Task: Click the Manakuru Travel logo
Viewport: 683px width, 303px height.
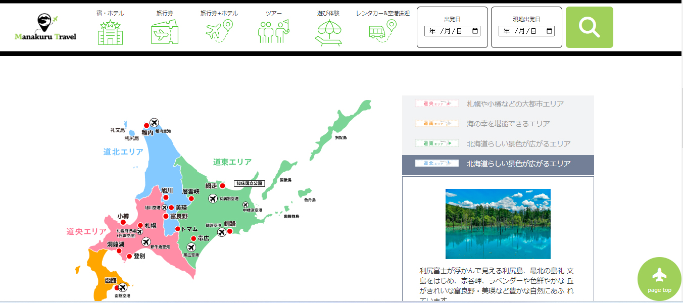Action: 45,28
